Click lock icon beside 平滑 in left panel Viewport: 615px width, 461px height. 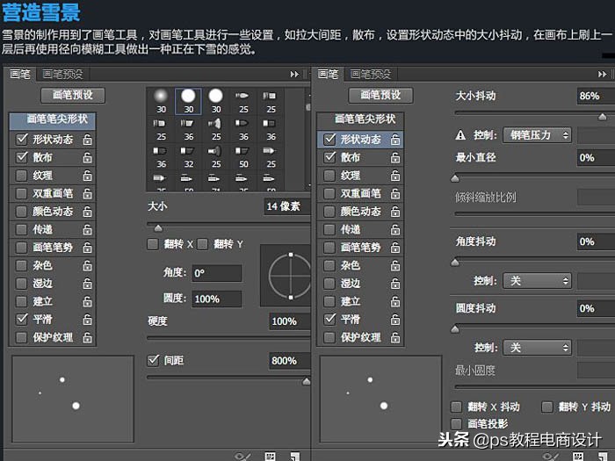(88, 320)
